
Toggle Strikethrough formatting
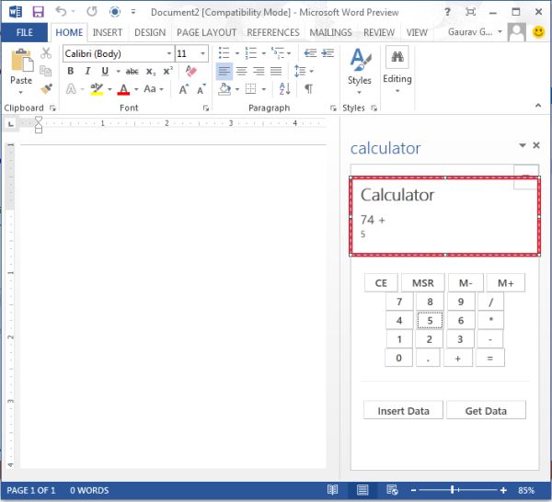132,72
